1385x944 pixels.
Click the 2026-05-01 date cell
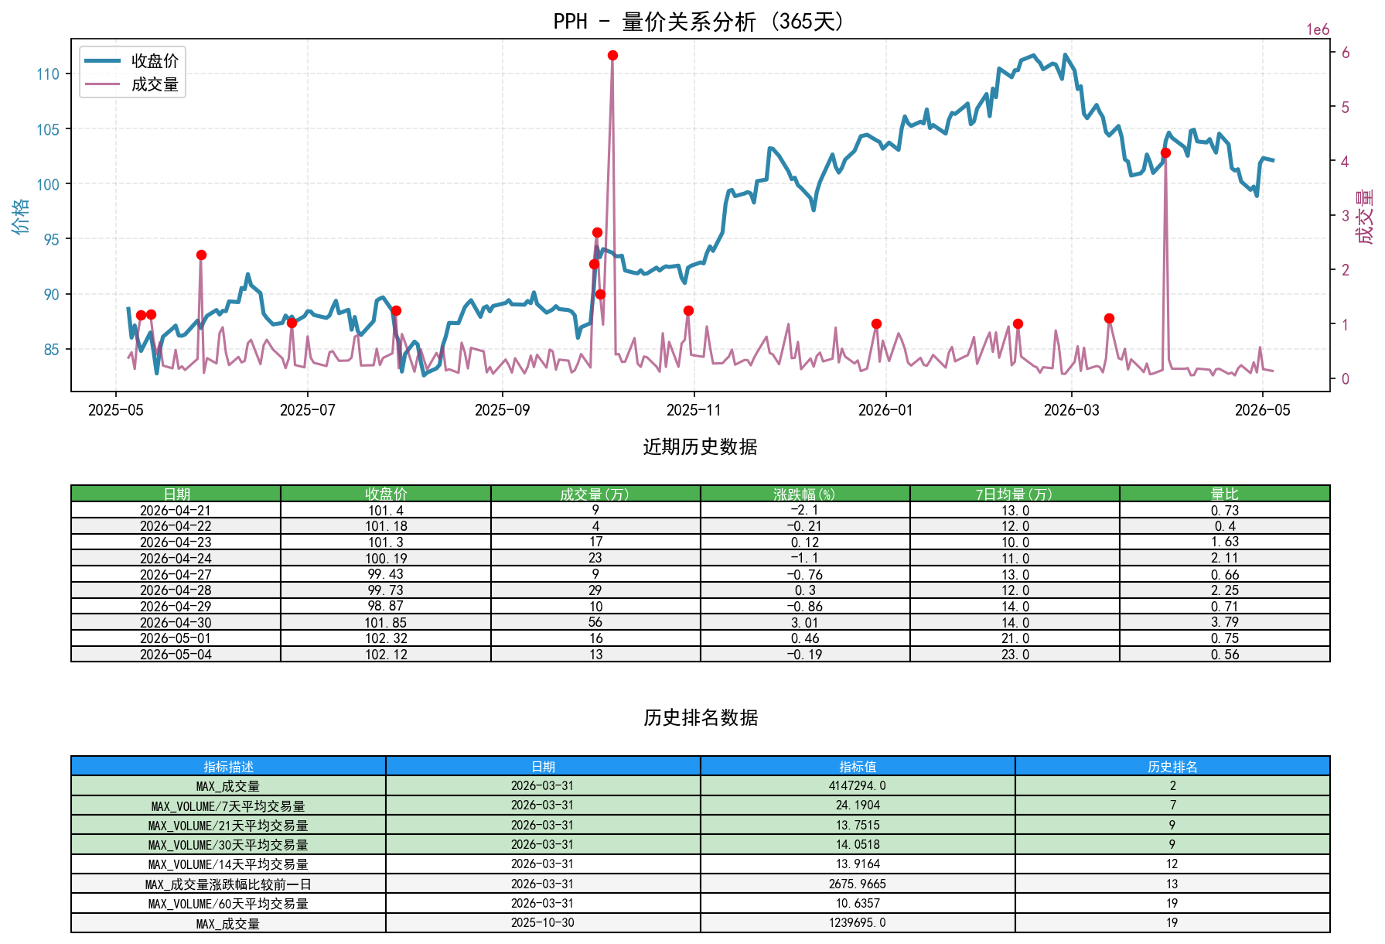176,638
